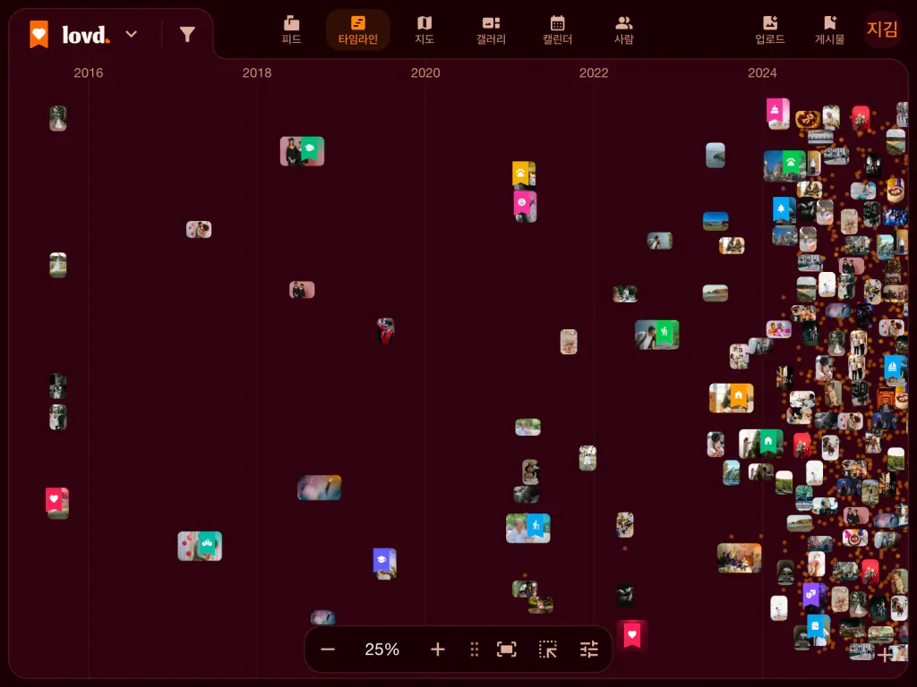Jump to the 2020 year marker

425,73
